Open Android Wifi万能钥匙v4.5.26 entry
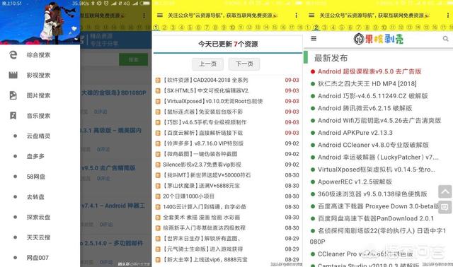This screenshot has height=267, width=453. [379, 120]
